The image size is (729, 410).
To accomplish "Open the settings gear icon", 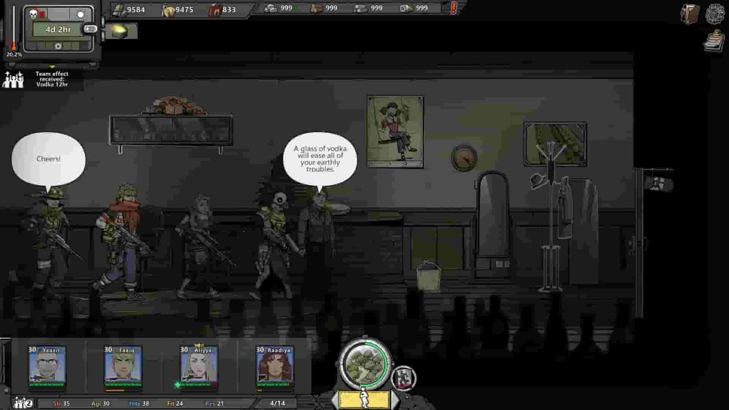I will point(716,14).
